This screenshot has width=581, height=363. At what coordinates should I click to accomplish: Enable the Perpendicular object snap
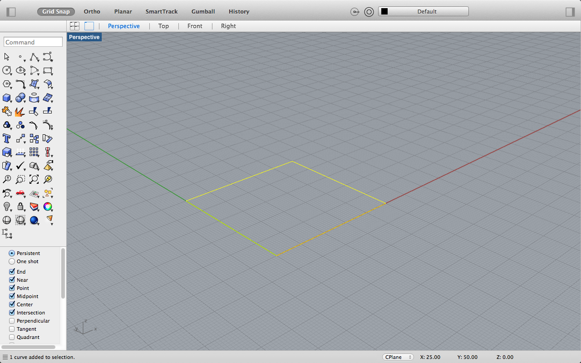12,321
